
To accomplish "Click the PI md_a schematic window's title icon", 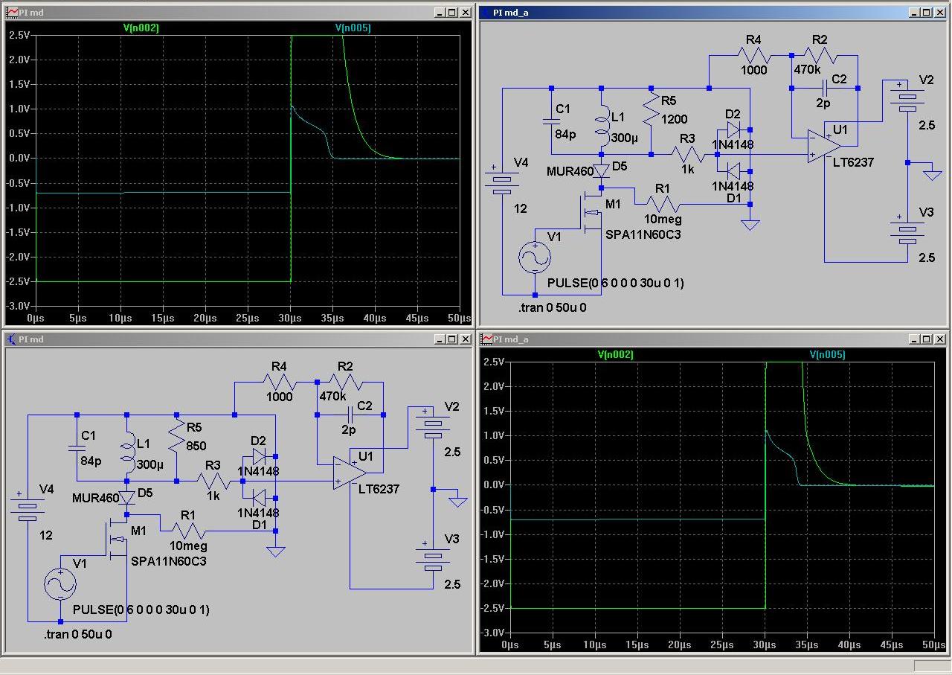I will [x=486, y=13].
